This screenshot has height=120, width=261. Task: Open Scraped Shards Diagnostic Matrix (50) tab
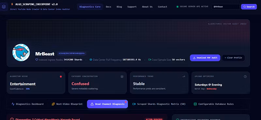tap(159, 104)
